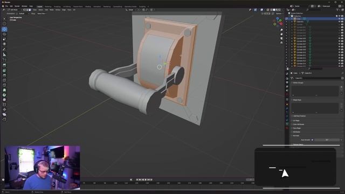Select the Annotate tool
This screenshot has width=345, height=194.
tap(4, 50)
